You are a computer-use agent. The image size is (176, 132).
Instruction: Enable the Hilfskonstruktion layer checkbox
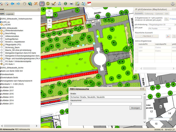point(4,36)
